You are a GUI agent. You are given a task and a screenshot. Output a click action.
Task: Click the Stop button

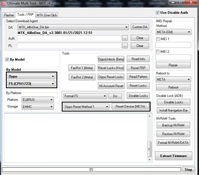pos(188,170)
